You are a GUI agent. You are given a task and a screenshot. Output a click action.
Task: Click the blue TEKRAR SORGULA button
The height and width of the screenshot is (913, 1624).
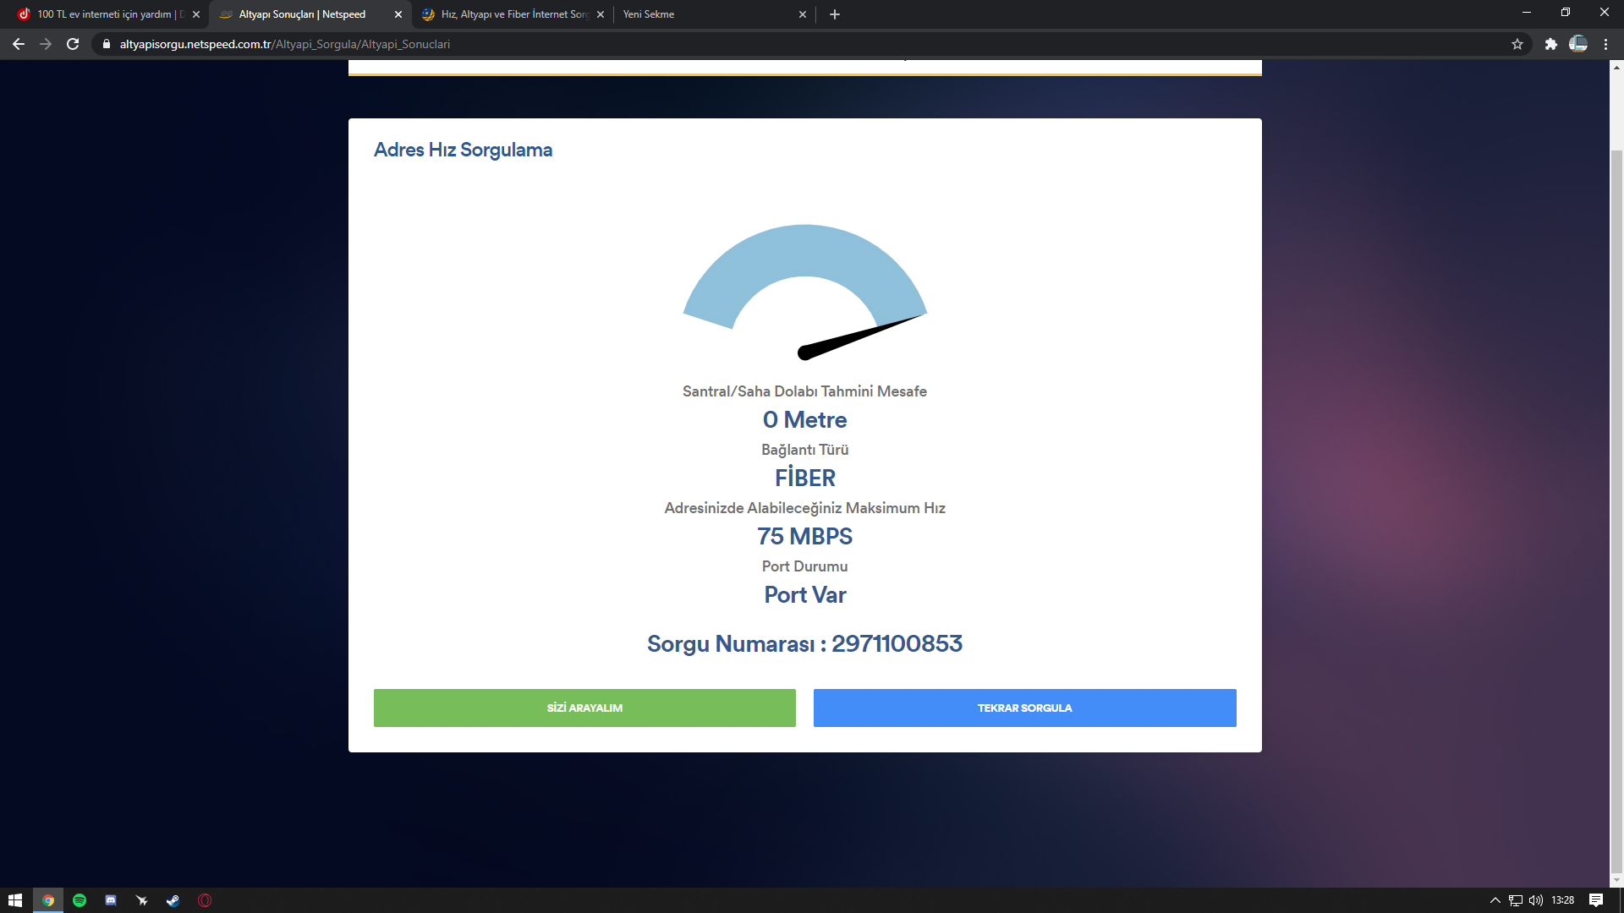pos(1024,708)
